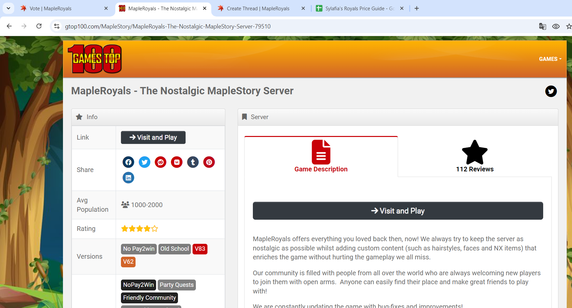Go back in browser history
Screen dimensions: 572x308
[9, 26]
